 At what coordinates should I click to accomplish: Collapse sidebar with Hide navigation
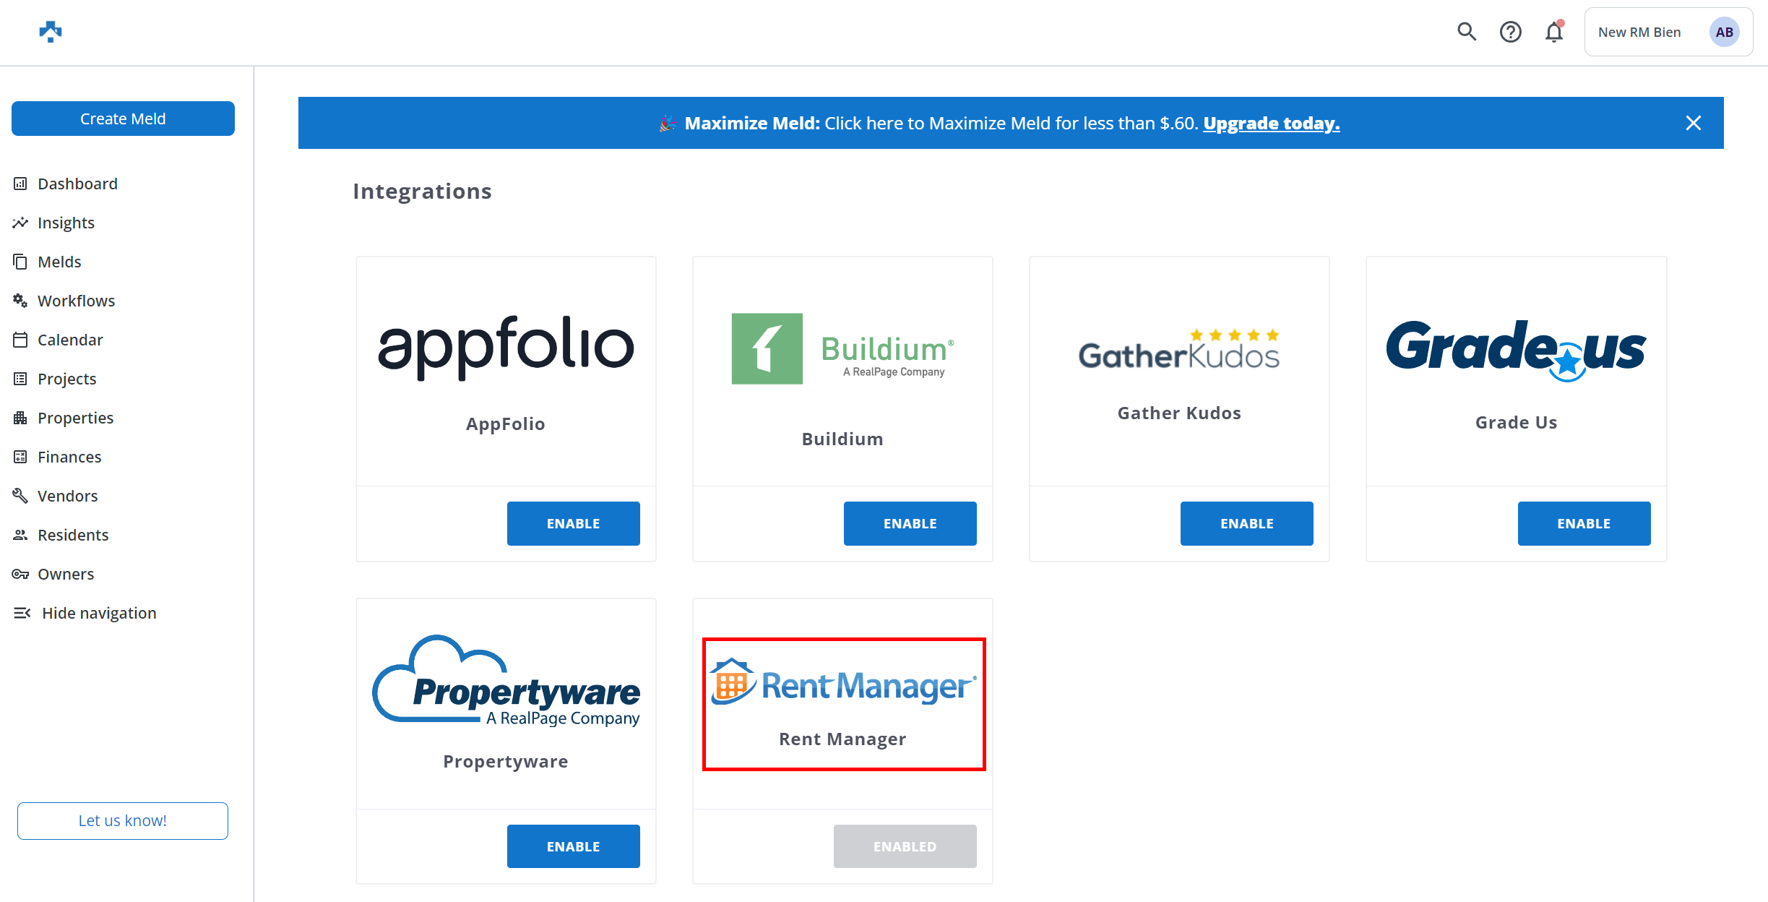(85, 613)
